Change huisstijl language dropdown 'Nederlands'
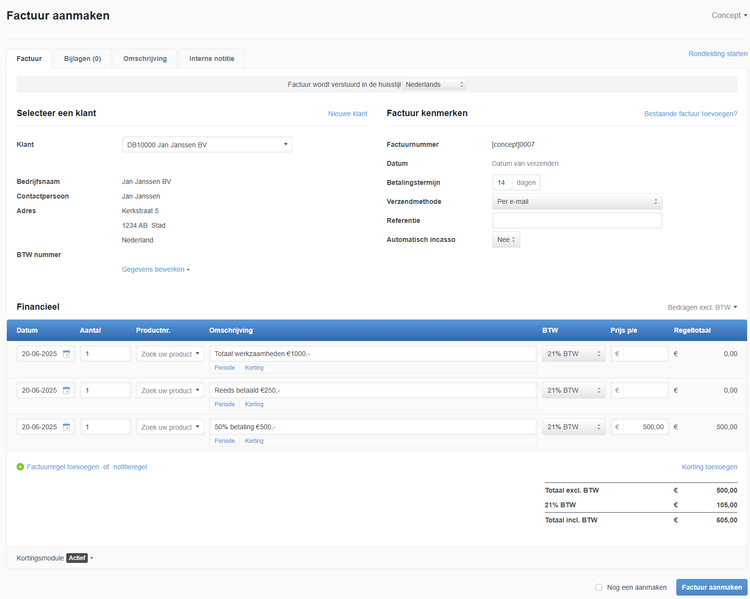750x599 pixels. click(434, 84)
